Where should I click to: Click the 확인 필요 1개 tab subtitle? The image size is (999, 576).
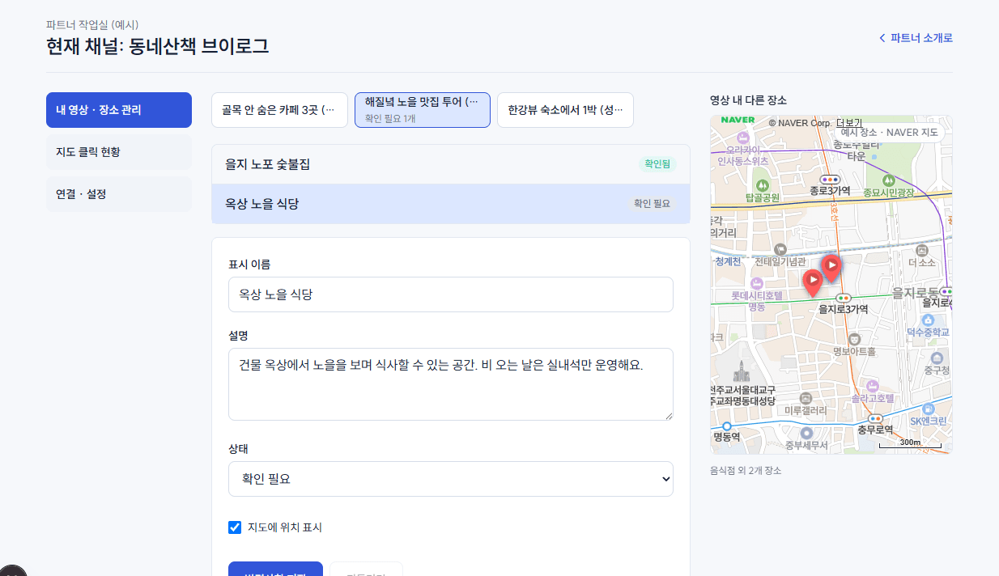(390, 118)
